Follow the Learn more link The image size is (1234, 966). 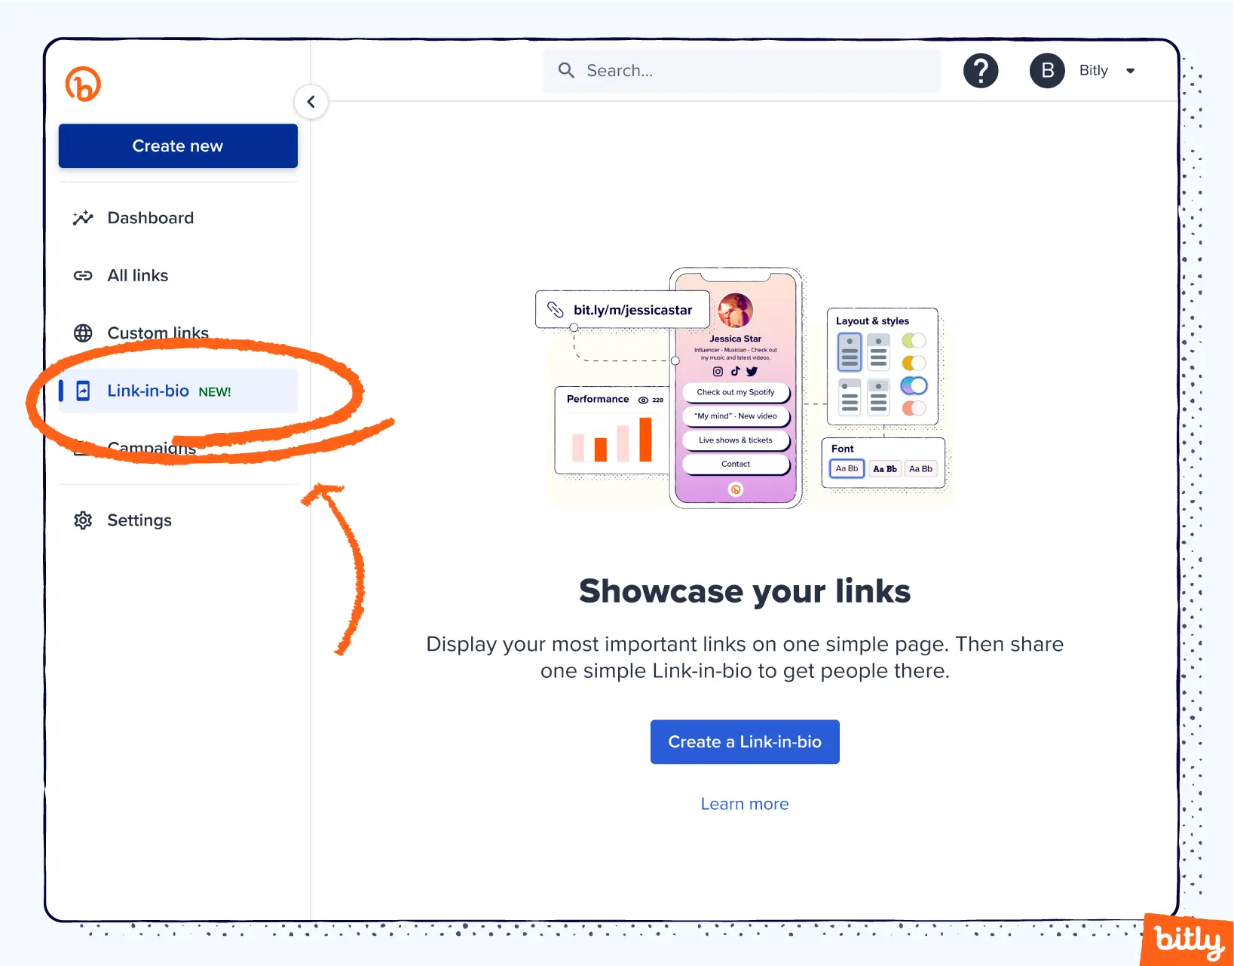point(745,804)
